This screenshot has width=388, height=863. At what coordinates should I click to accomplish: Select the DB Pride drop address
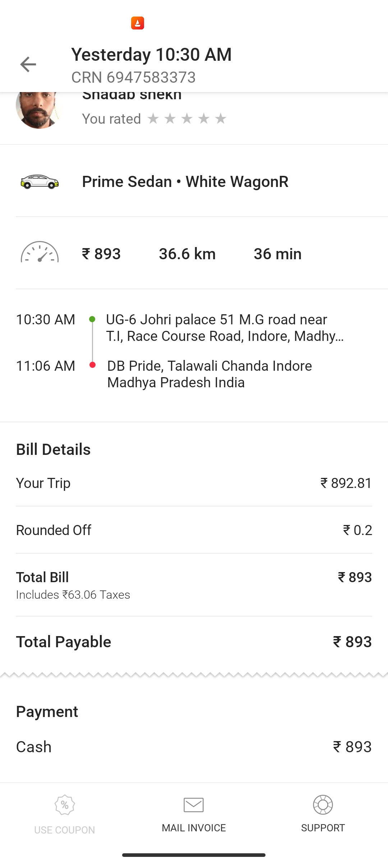pos(209,374)
